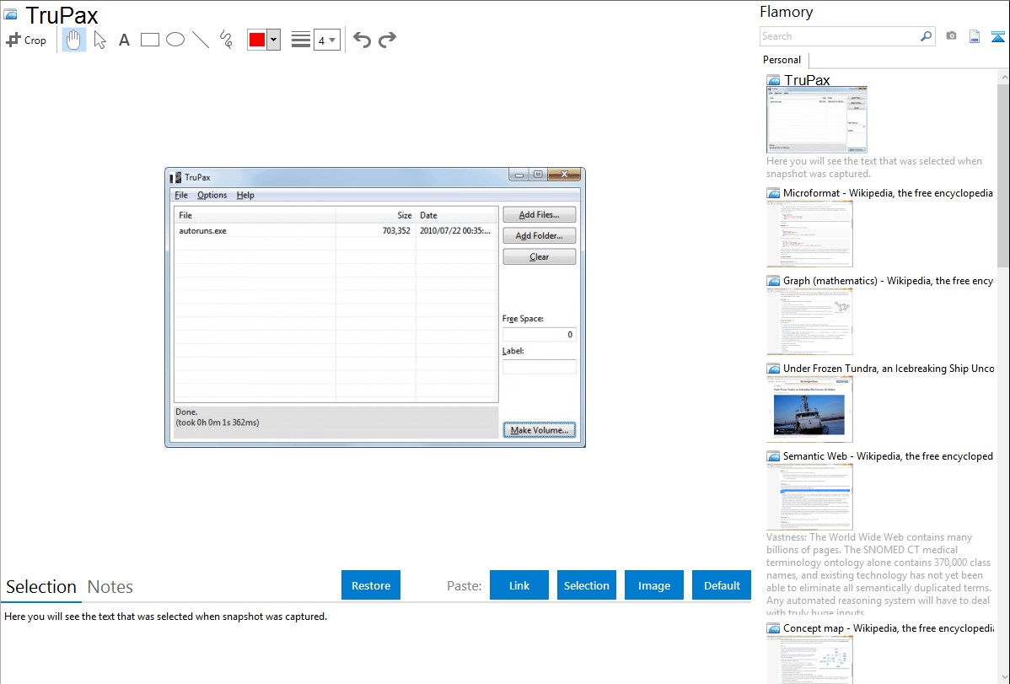This screenshot has width=1010, height=684.
Task: Open the File menu in TruPax window
Action: [181, 196]
